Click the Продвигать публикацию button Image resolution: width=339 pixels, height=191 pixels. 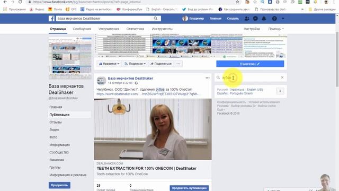[x=189, y=188]
